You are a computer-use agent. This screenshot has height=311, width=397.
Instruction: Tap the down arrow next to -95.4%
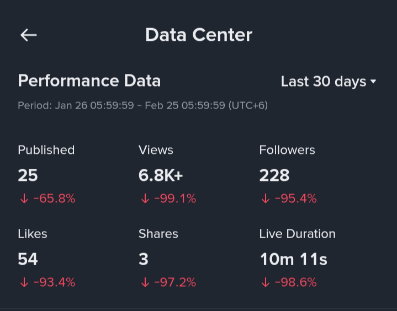(x=266, y=199)
